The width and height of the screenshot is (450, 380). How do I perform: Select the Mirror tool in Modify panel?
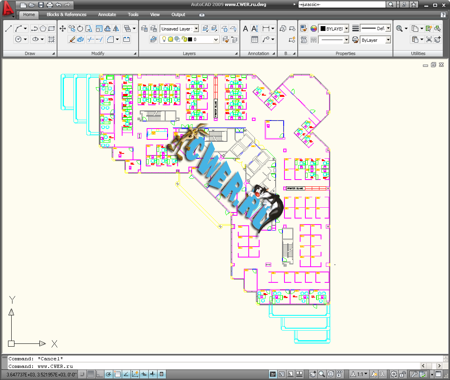click(x=116, y=28)
